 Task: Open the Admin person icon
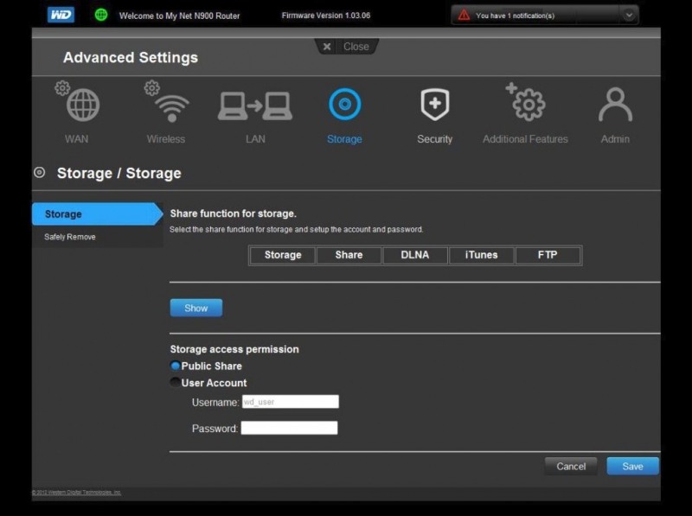[x=615, y=105]
